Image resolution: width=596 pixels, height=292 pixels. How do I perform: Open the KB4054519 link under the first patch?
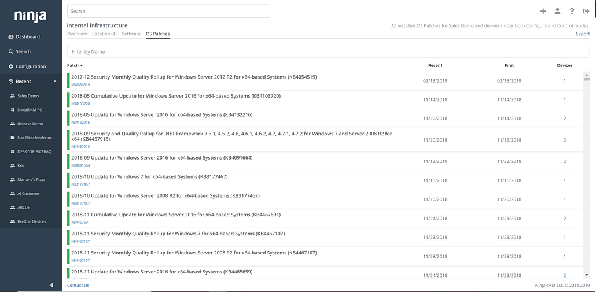coord(80,85)
